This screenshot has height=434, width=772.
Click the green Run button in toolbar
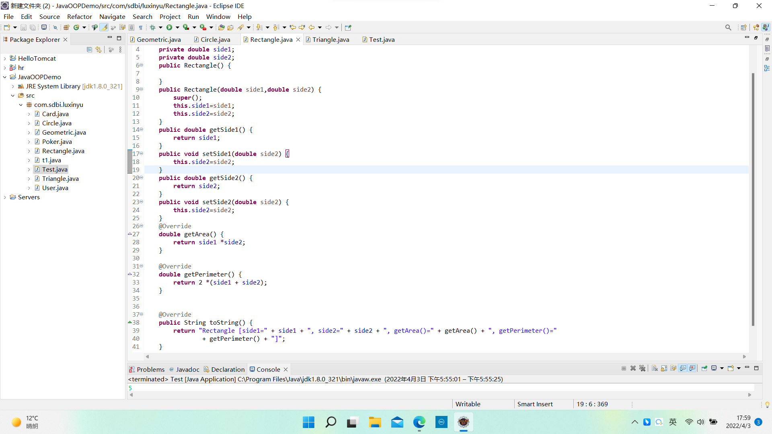click(x=169, y=27)
